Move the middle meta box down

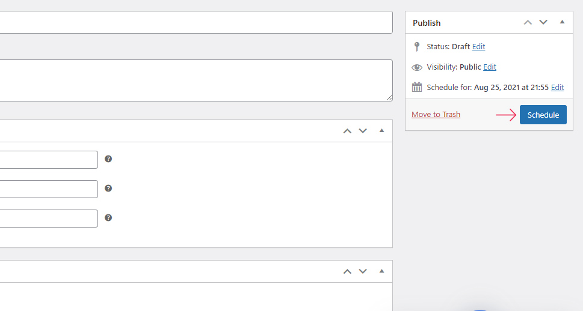click(x=363, y=131)
